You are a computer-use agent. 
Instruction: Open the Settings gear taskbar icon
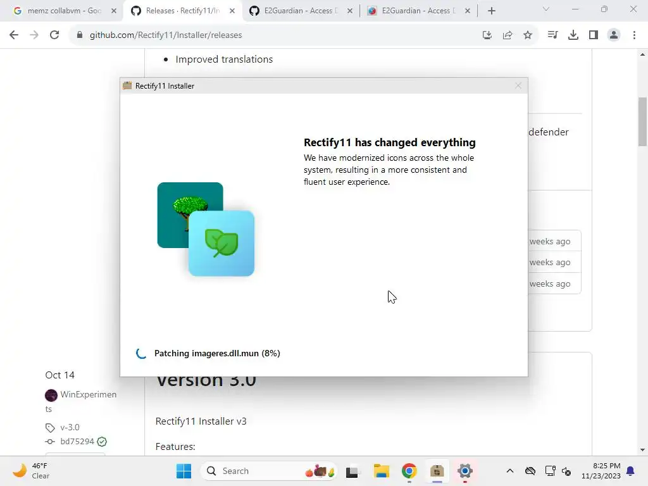point(465,471)
